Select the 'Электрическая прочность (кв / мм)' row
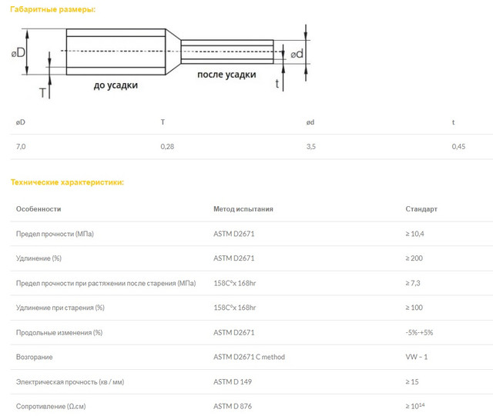Viewport: 493px width, 416px height. click(70, 382)
